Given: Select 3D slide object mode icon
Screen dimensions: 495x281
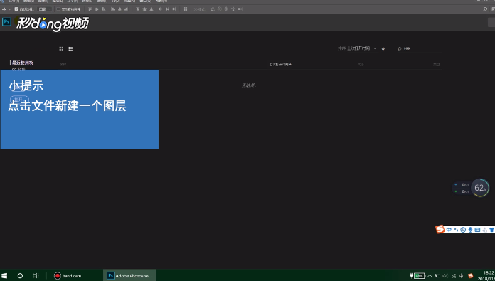Looking at the screenshot, I should tap(233, 9).
